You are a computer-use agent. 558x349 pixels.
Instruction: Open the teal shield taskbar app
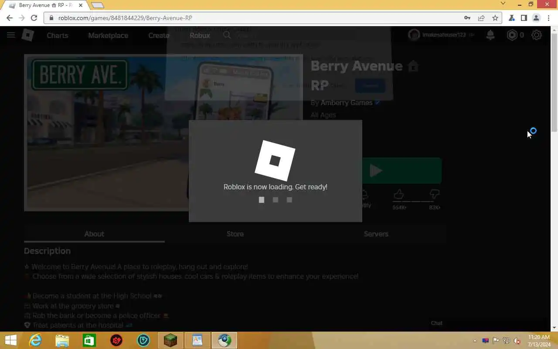click(x=143, y=340)
